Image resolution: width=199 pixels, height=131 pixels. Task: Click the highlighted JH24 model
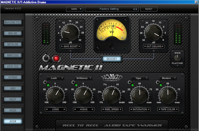(13, 121)
